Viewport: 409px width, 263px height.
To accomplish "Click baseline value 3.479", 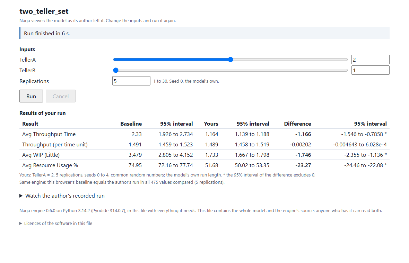I will point(135,155).
